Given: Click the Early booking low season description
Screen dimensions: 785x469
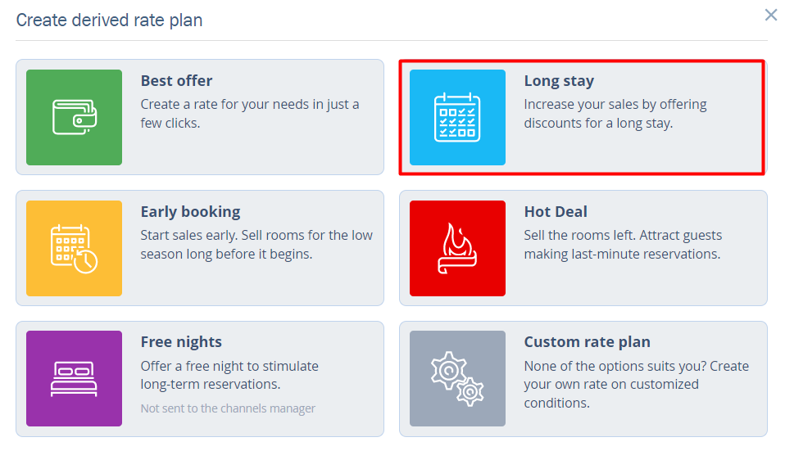Looking at the screenshot, I should click(x=256, y=245).
